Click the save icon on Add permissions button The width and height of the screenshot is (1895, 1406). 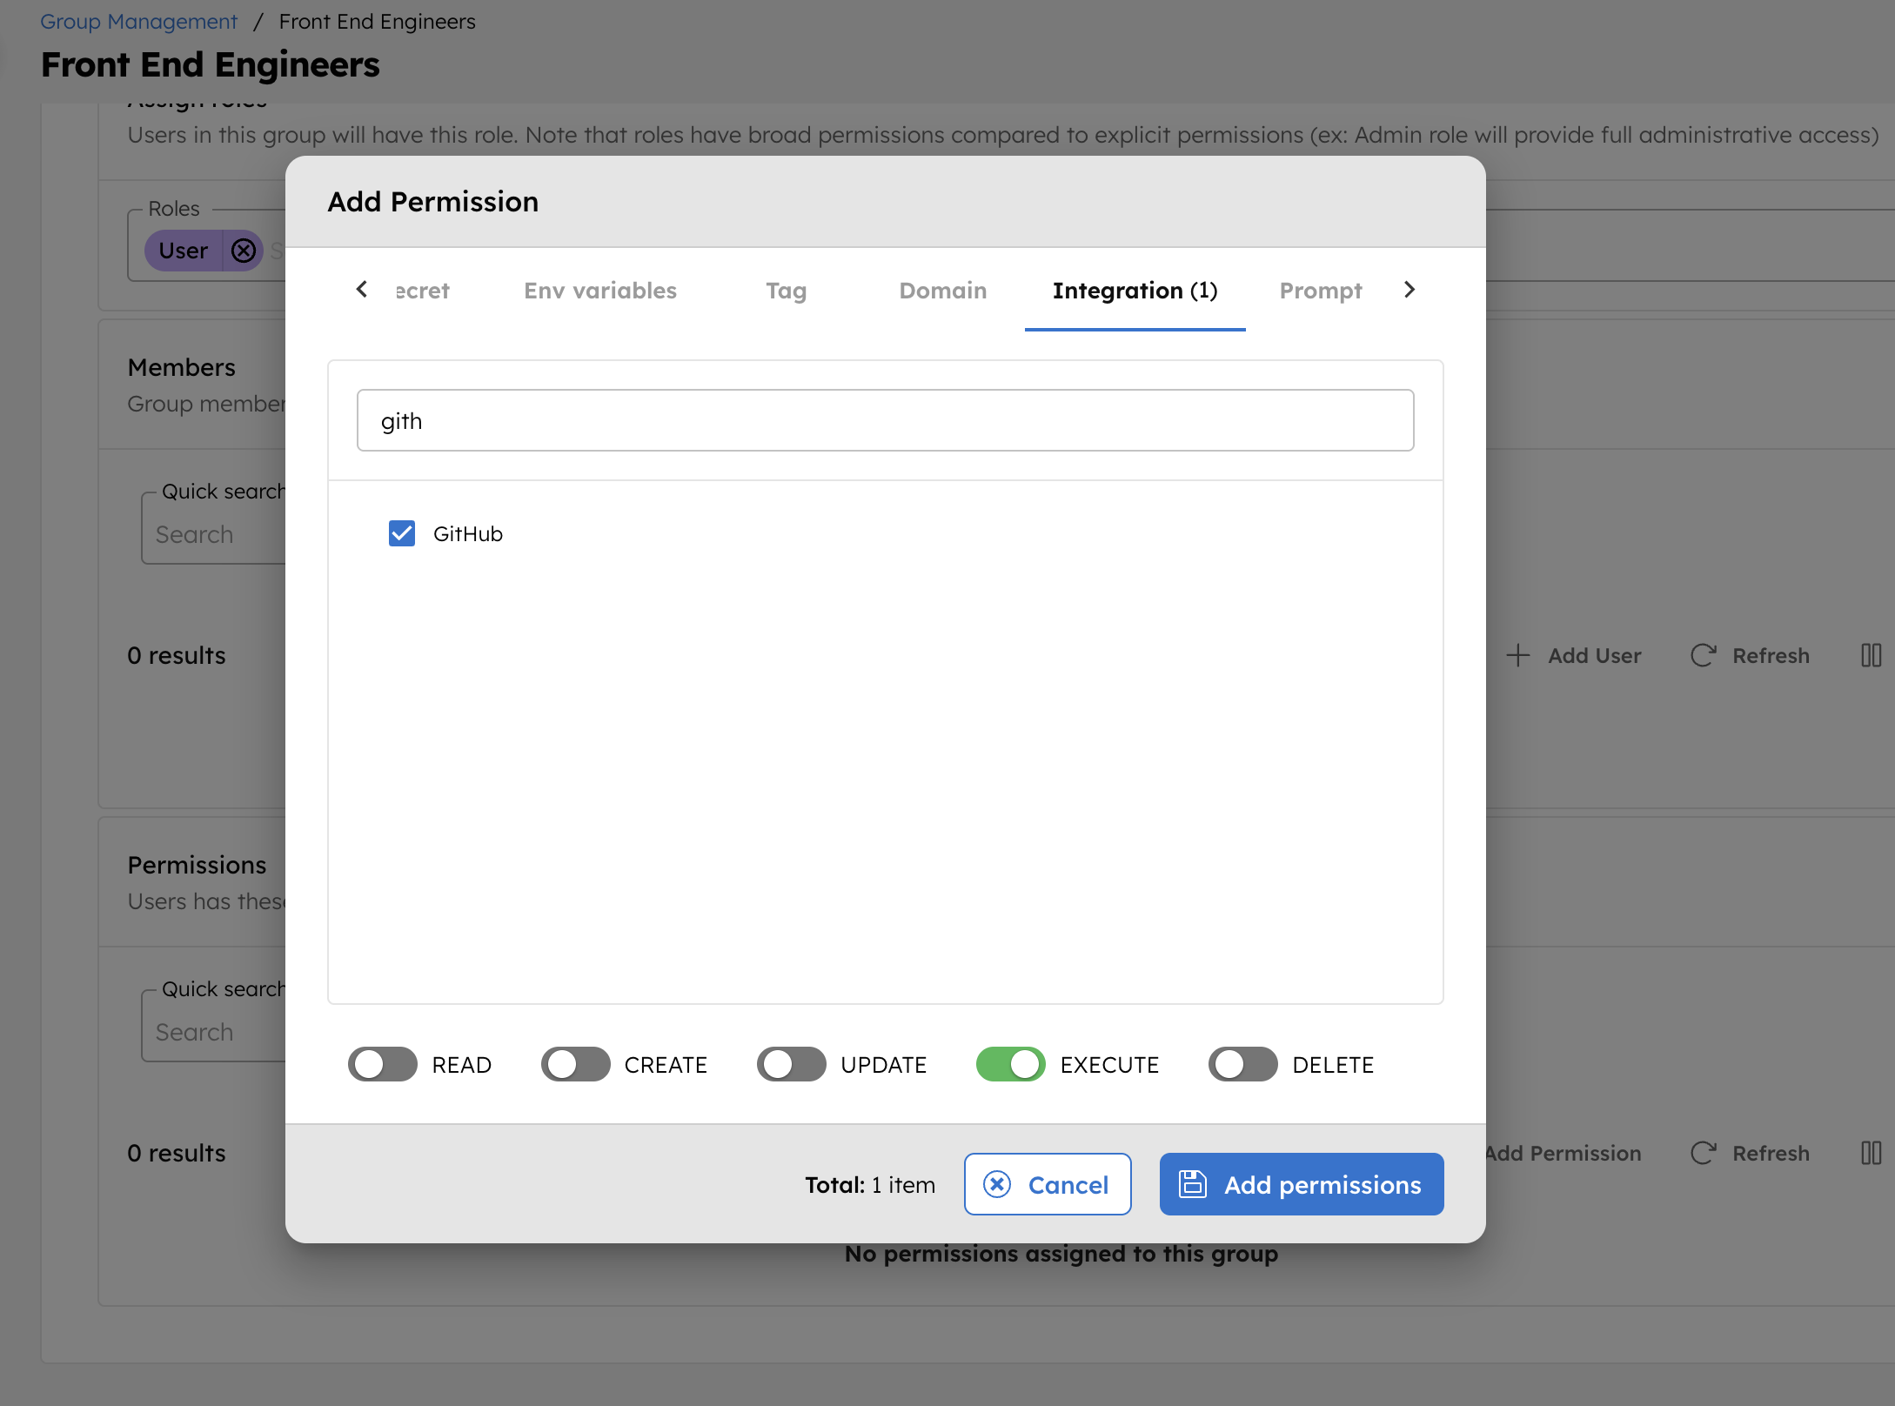coord(1193,1183)
